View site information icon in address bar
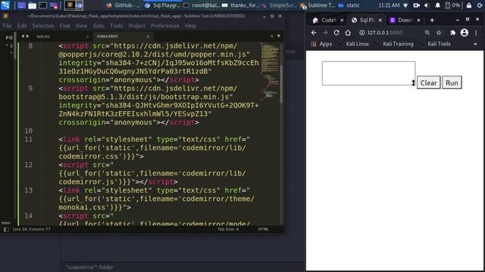Screen dimensions: 485x272 (x=361, y=32)
